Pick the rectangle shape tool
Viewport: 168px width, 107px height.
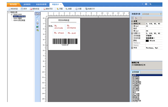coord(37,20)
